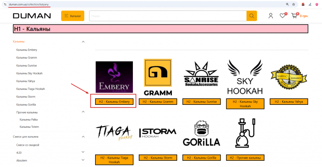
Task: Open Смеси со скидкой sidebar link
Action: click(28, 145)
